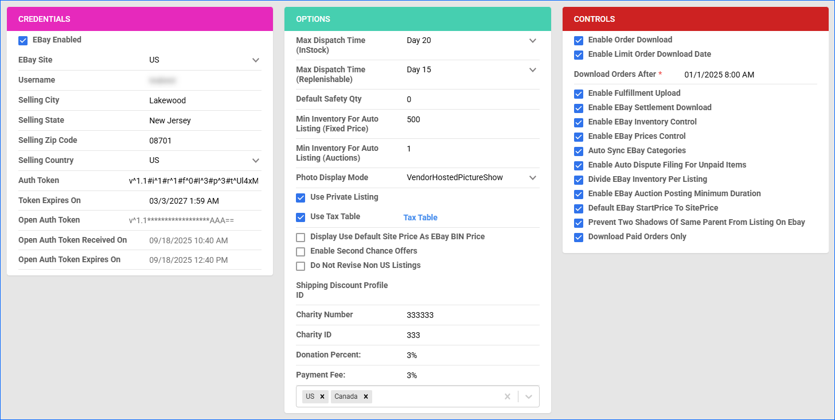Expand the Selling Country dropdown
Viewport: 835px width, 420px height.
pos(256,161)
